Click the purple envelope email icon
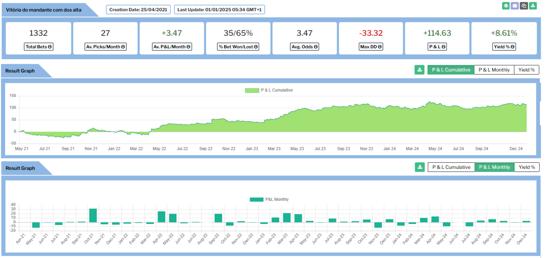 coord(514,6)
